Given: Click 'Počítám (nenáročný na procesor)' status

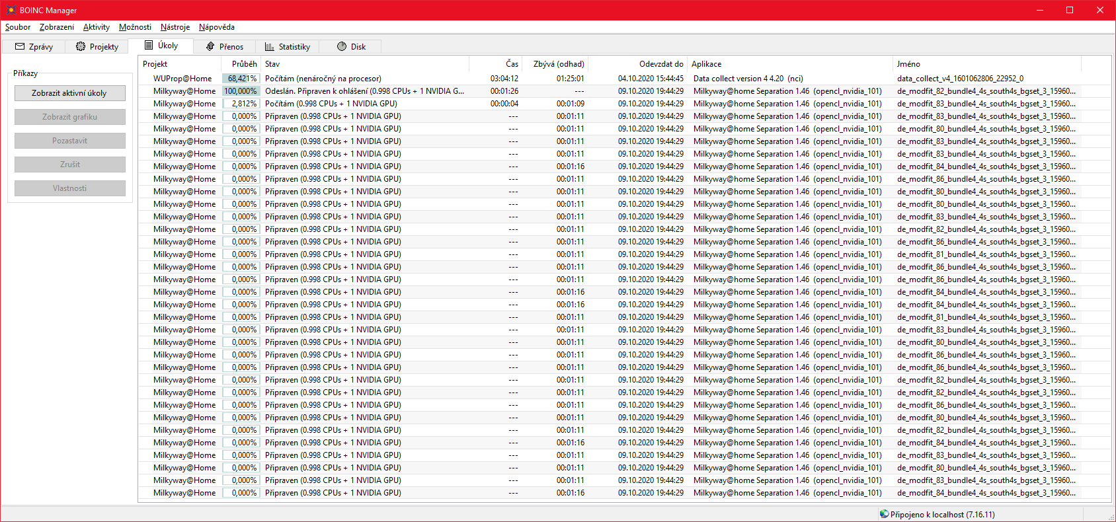Looking at the screenshot, I should [323, 79].
